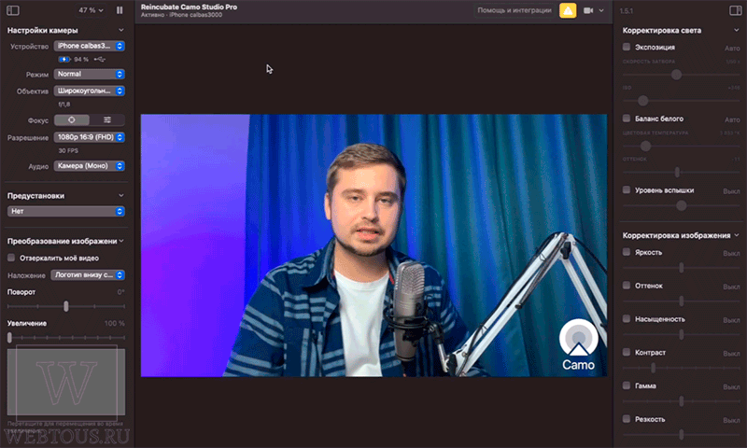Collapse the Настройки камеры section
The width and height of the screenshot is (747, 448).
point(121,30)
